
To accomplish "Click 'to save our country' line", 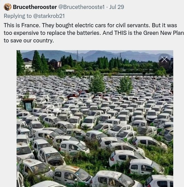I will pos(29,41).
